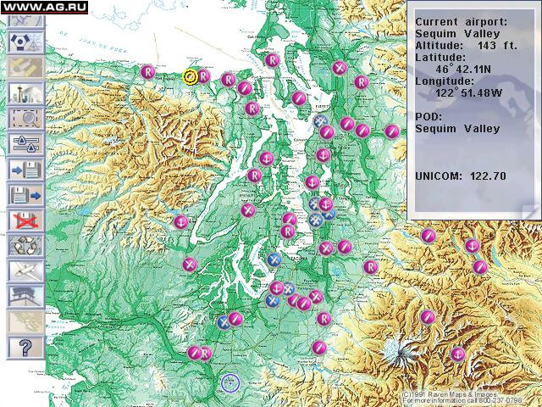Open help with the question mark icon
This screenshot has width=542, height=407.
click(x=26, y=348)
